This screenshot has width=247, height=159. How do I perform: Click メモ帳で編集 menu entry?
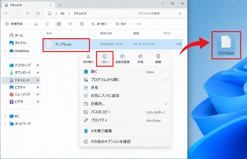(125, 131)
